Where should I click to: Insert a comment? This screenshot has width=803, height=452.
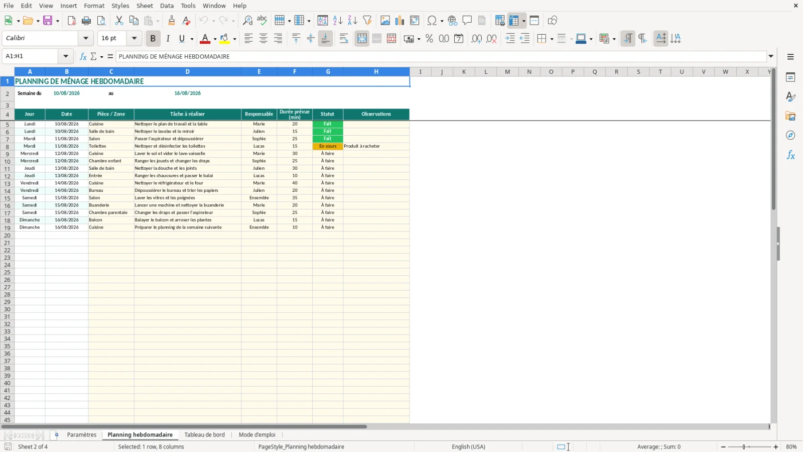pyautogui.click(x=467, y=21)
